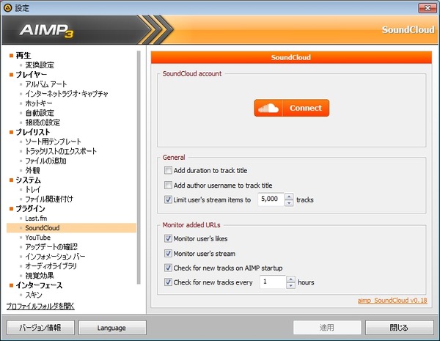Click the AIMP icon in title bar
The width and height of the screenshot is (440, 341).
(7, 8)
